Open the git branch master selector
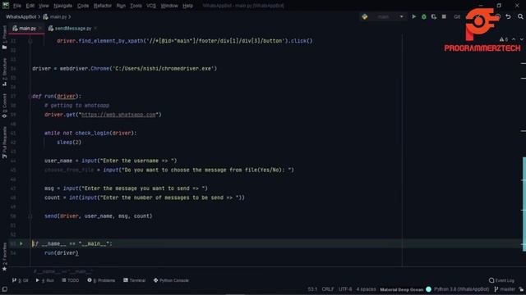The image size is (526, 295). click(x=505, y=289)
